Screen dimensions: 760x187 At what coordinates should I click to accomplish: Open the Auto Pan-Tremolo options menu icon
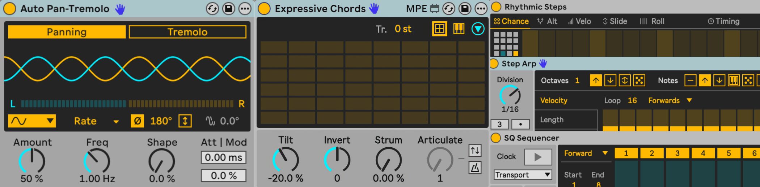(245, 8)
